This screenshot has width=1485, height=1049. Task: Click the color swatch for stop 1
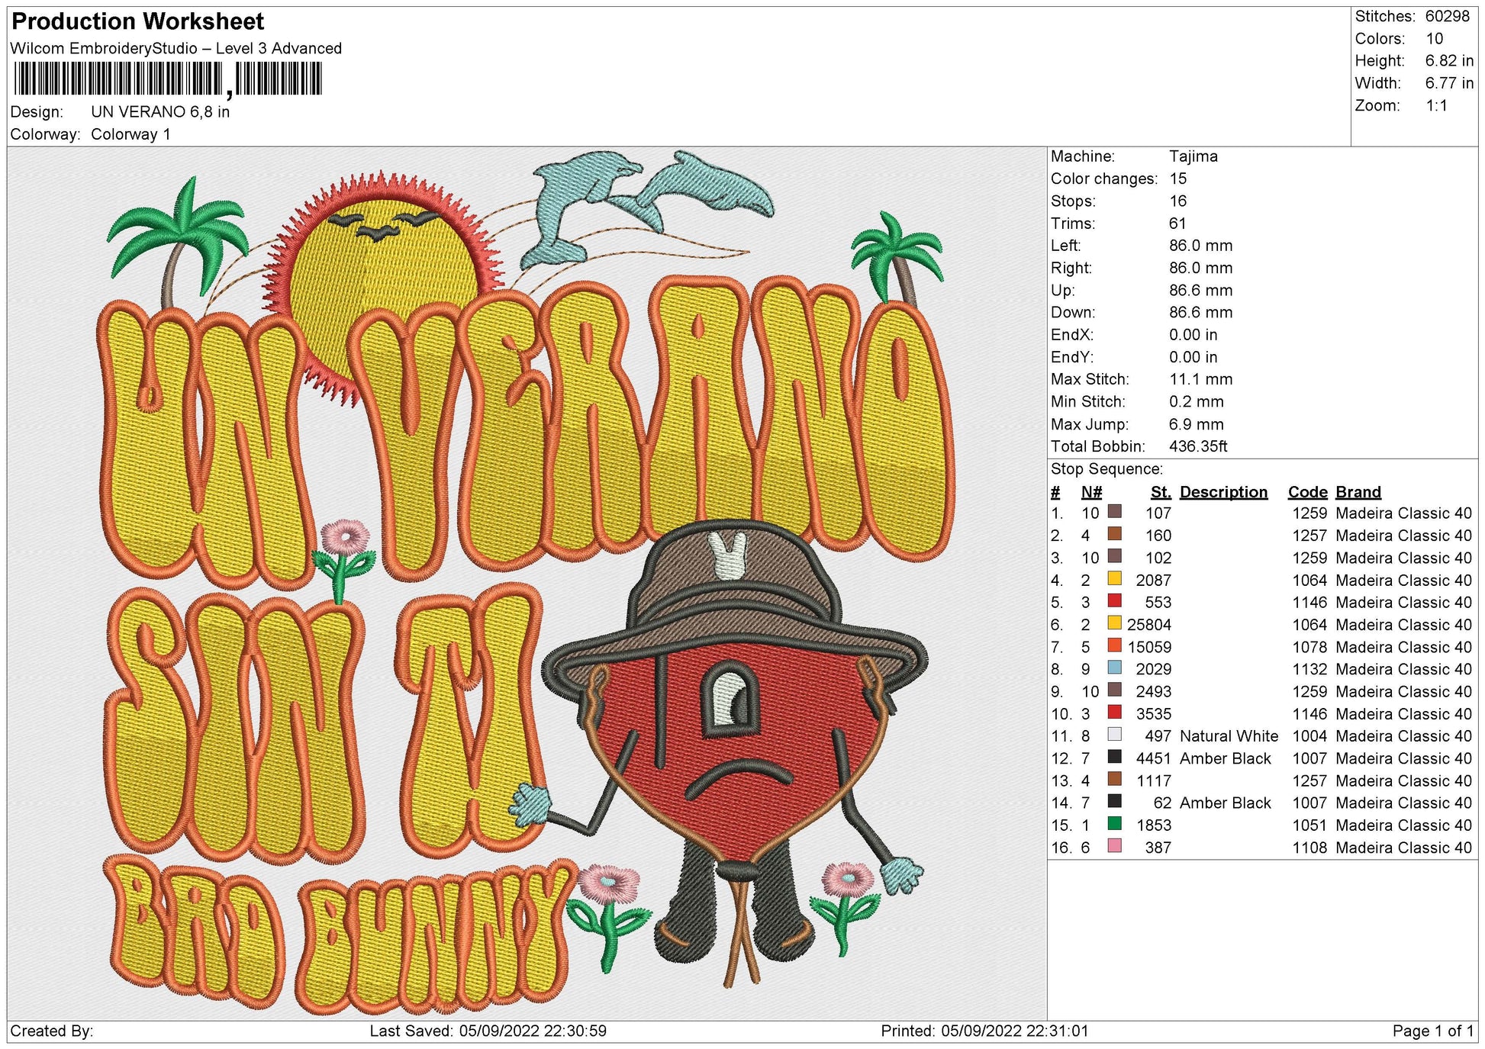tap(1114, 512)
